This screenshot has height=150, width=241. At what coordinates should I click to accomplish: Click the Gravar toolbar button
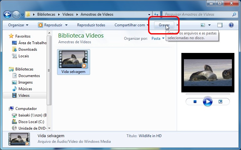(x=164, y=25)
